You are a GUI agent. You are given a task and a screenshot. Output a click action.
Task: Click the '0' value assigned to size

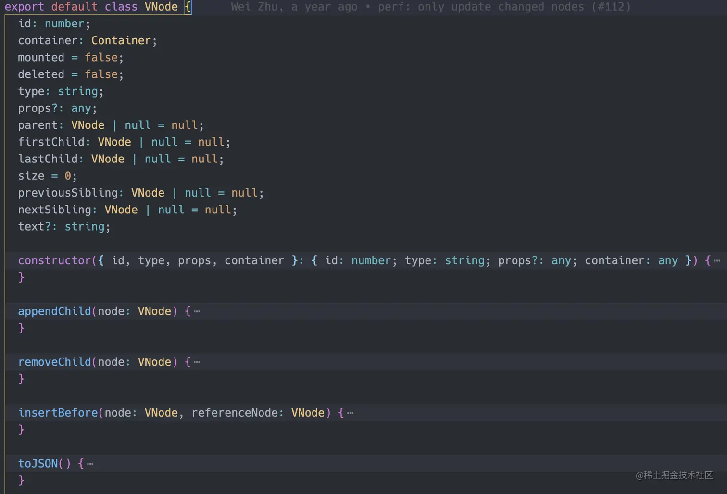[68, 176]
